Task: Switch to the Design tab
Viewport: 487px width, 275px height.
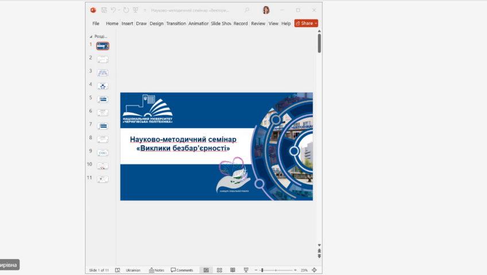Action: click(x=156, y=23)
